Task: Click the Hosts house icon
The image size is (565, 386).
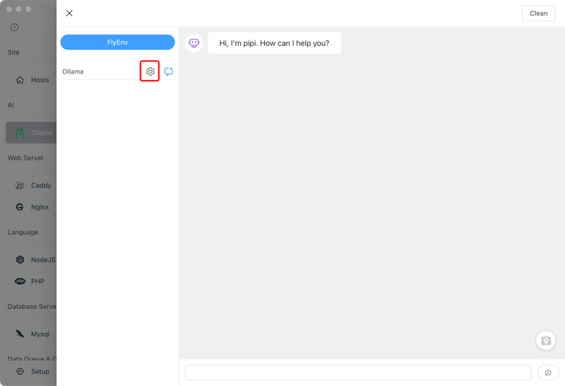Action: tap(20, 80)
